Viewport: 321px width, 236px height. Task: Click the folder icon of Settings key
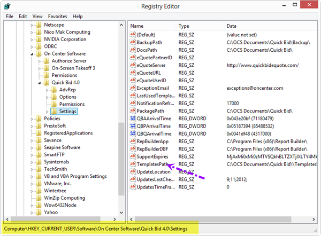tap(54, 112)
